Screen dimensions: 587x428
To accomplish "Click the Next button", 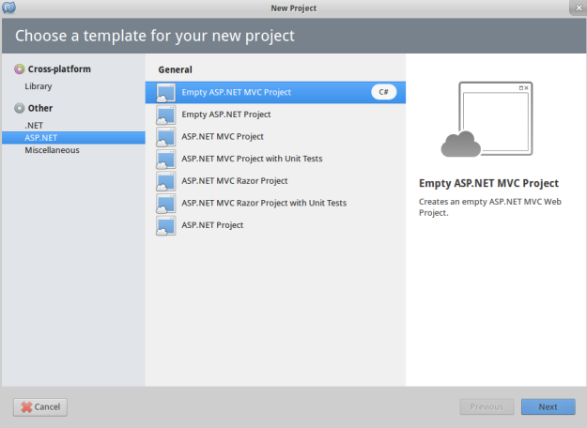I will click(548, 406).
